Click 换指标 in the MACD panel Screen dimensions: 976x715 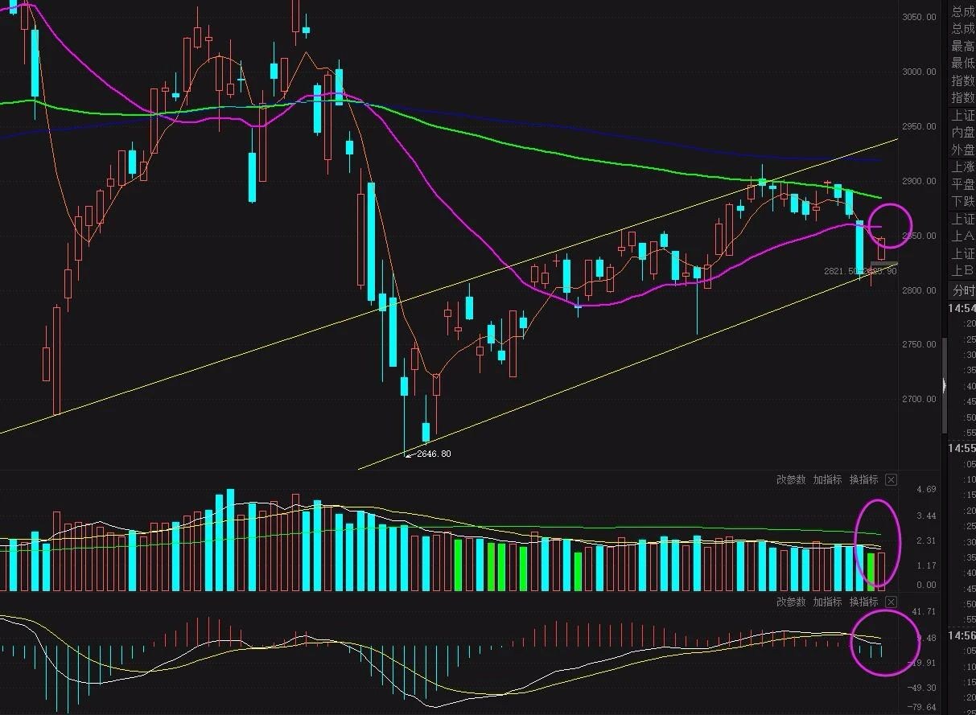(x=864, y=602)
